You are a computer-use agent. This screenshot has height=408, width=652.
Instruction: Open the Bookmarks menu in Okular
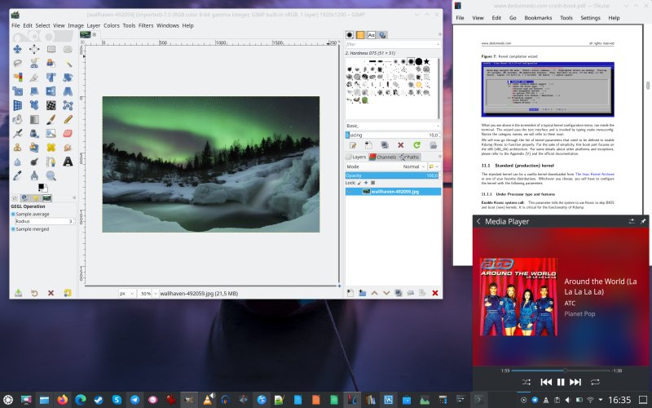[x=538, y=17]
